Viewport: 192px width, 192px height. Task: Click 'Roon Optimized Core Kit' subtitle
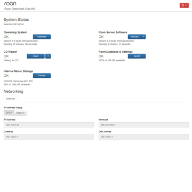point(20,9)
